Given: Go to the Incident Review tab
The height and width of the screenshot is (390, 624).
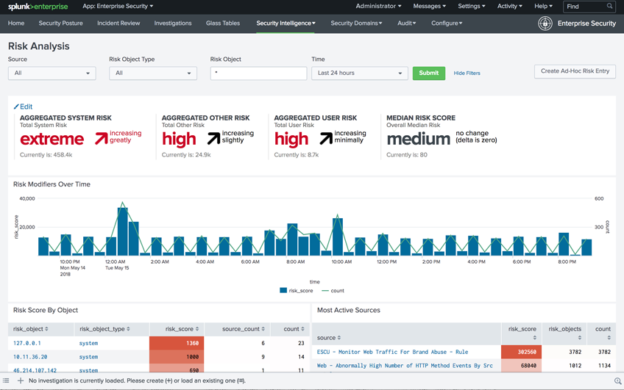Looking at the screenshot, I should (x=118, y=24).
